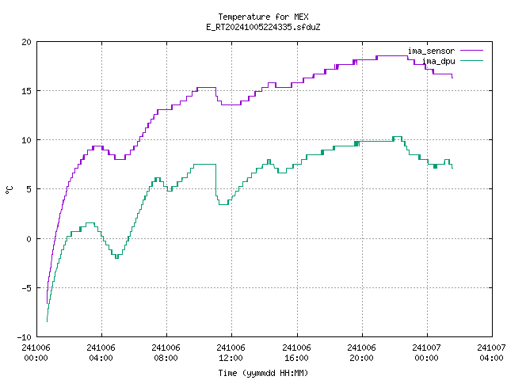507x380 pixels.
Task: Click the x-axis label '241006 16:00'
Action: coord(296,353)
